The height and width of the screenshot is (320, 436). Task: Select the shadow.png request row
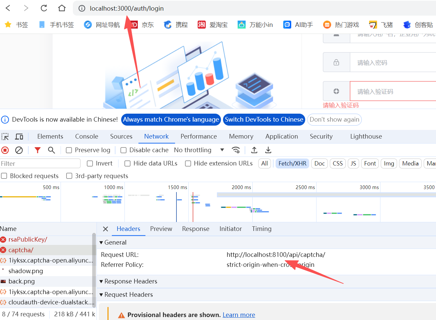point(46,271)
